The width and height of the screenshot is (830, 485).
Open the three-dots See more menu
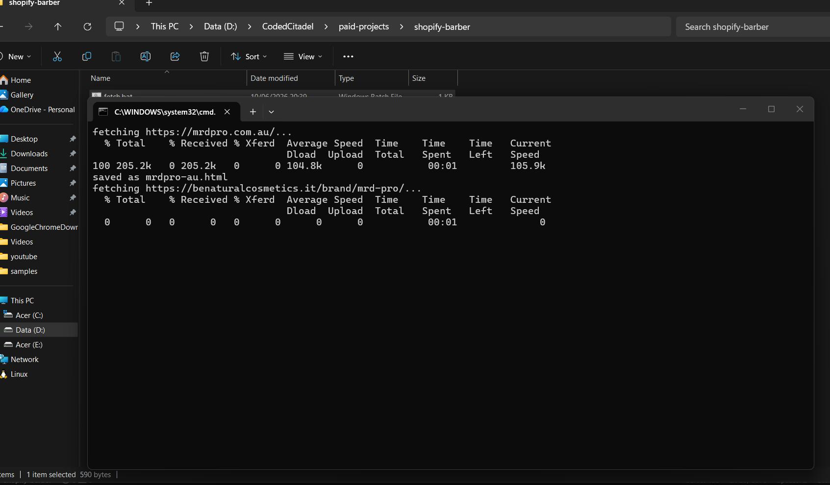tap(348, 56)
